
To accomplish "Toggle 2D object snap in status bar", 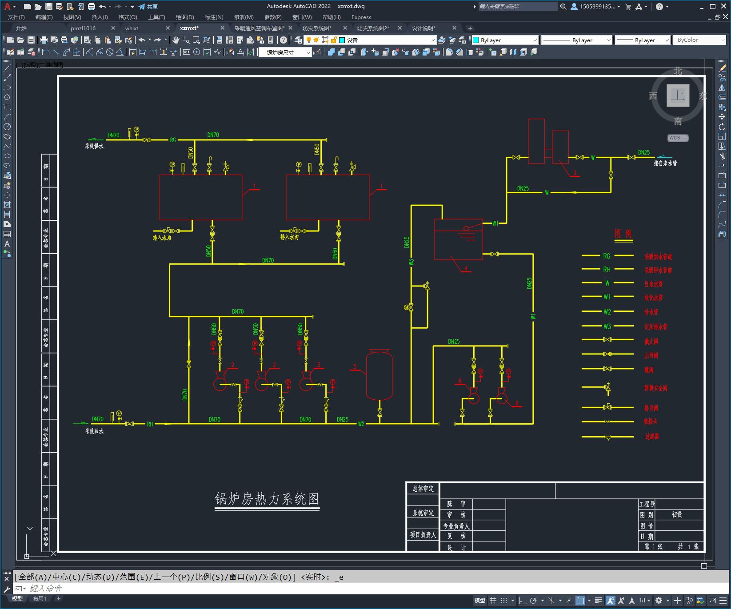I will [x=580, y=601].
